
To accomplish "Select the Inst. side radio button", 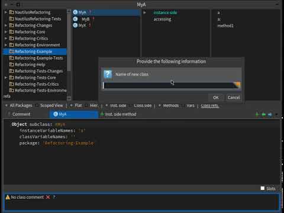I will [106, 105].
